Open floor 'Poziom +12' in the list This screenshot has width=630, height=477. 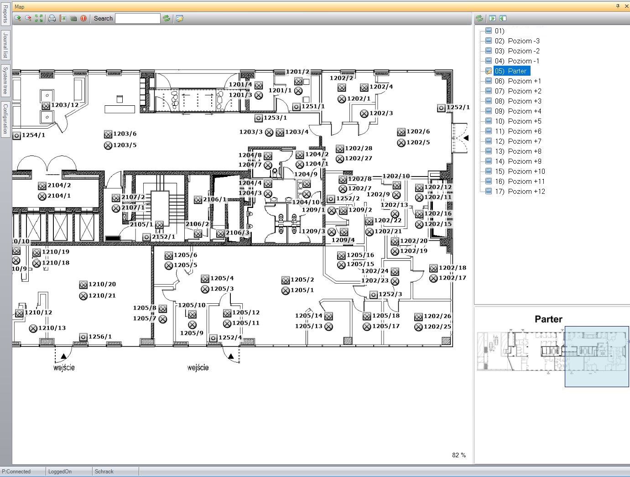coord(526,192)
